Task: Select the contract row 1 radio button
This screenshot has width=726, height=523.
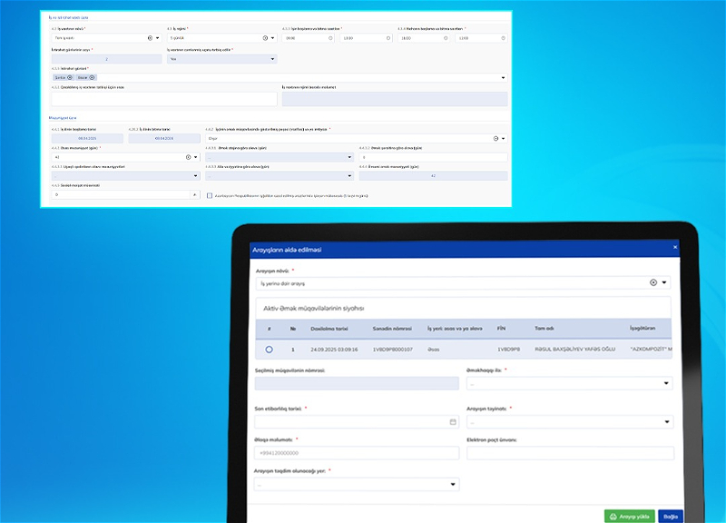Action: coord(269,350)
